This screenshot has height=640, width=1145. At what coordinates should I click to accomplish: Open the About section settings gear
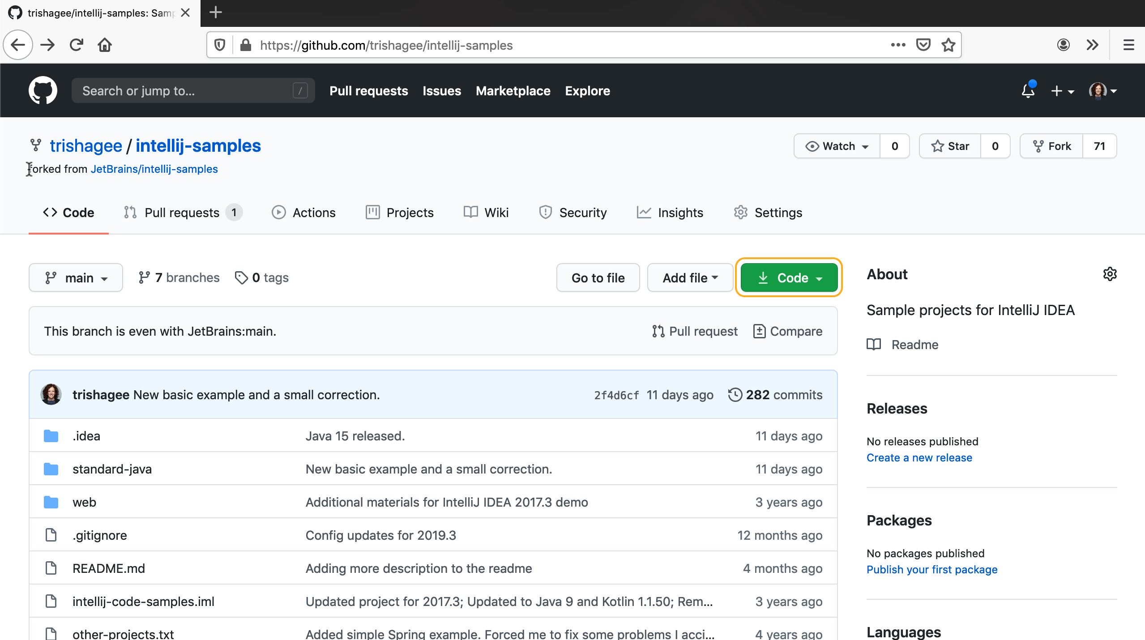[x=1110, y=274]
